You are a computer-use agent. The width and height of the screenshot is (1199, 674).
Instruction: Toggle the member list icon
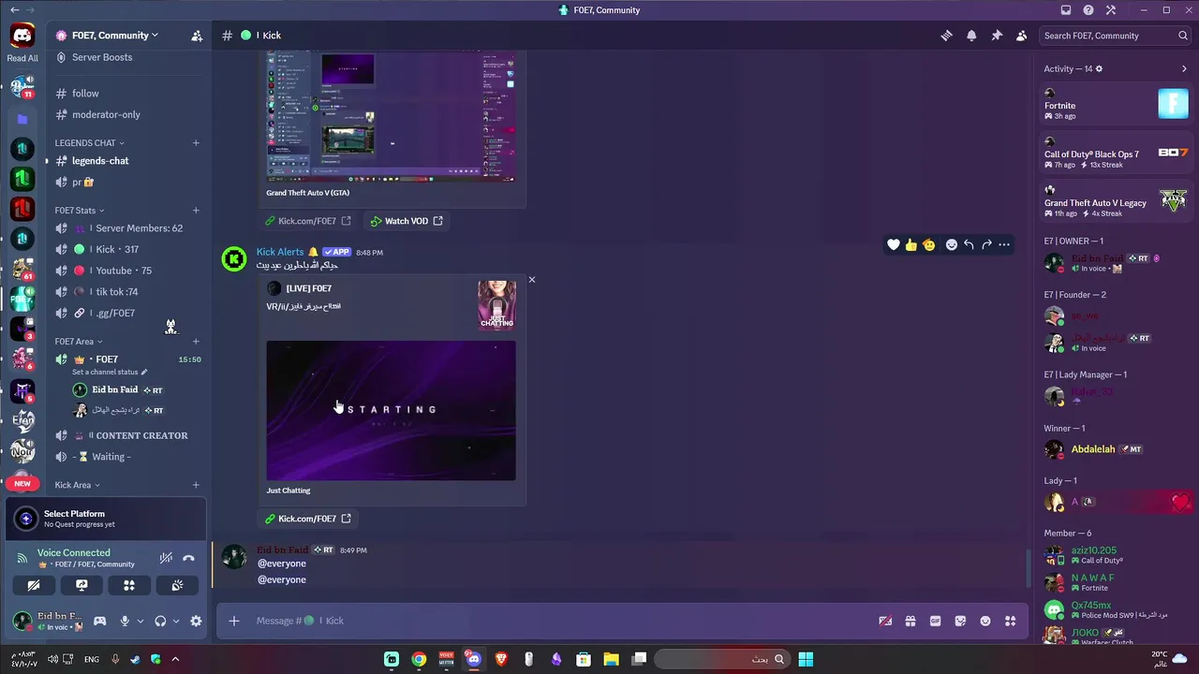[1021, 36]
